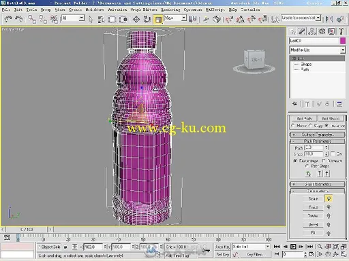Toggle the Twist deformation lightbulb
This screenshot has width=349, height=261.
pos(329,207)
